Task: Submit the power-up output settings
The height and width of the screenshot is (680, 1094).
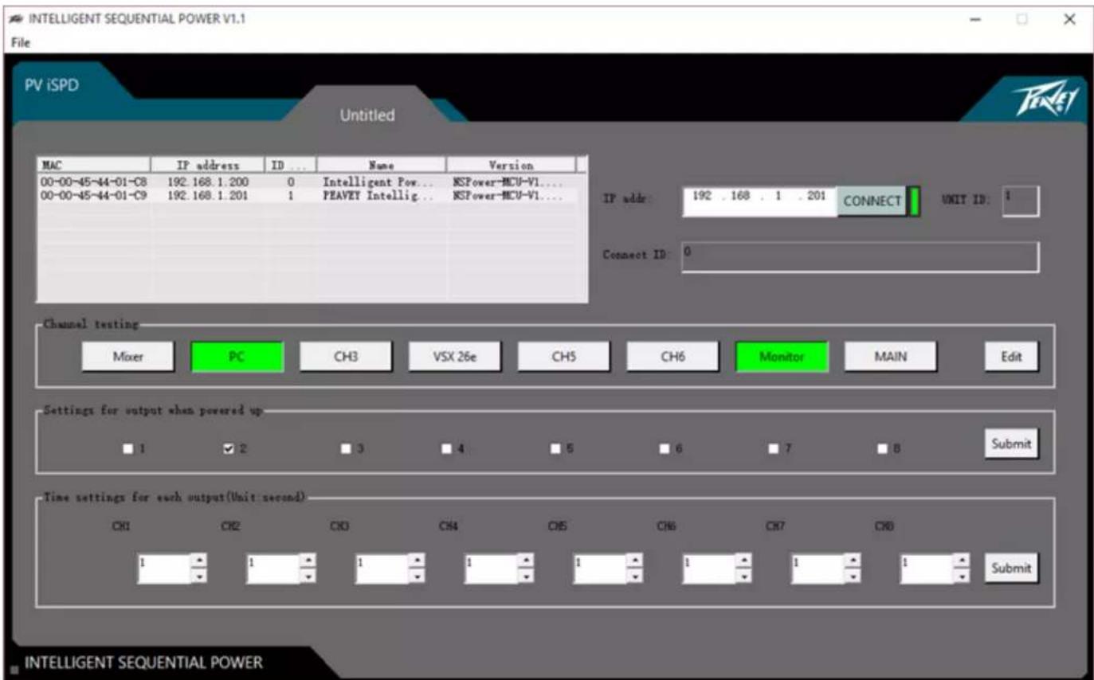Action: (1012, 444)
